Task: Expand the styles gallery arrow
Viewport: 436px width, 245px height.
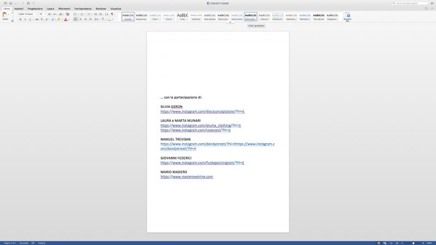Action: point(230,22)
